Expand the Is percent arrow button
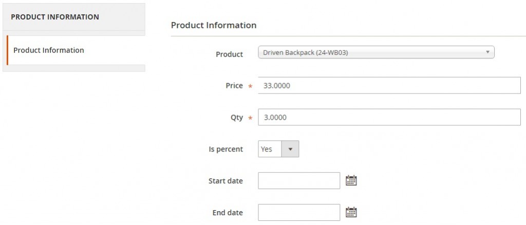 (x=290, y=149)
